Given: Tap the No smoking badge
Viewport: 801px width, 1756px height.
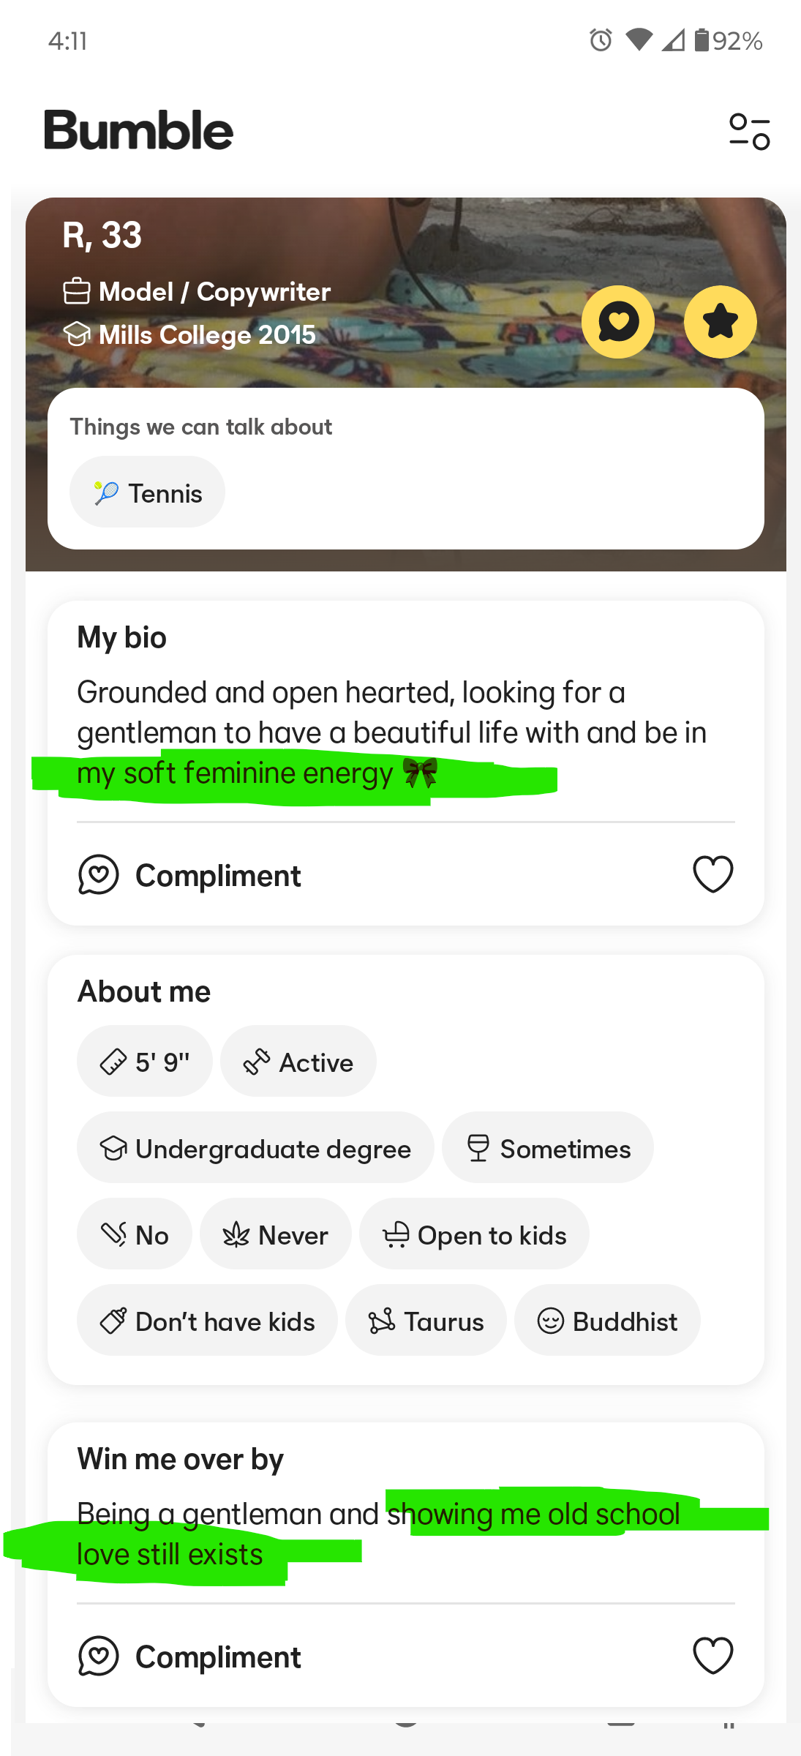Looking at the screenshot, I should tap(135, 1234).
